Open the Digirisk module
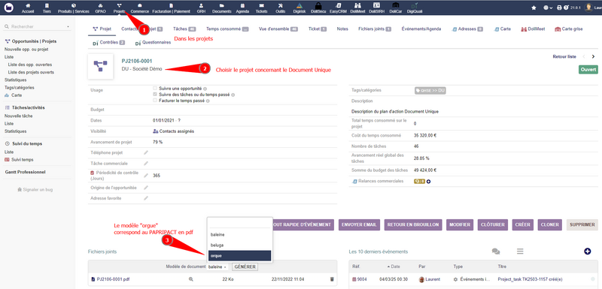602x289 pixels. [x=299, y=8]
